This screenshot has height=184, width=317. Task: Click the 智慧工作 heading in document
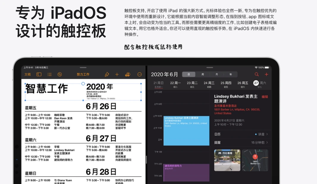point(46,89)
